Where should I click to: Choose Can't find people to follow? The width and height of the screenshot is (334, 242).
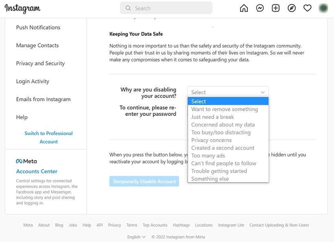pos(228,163)
